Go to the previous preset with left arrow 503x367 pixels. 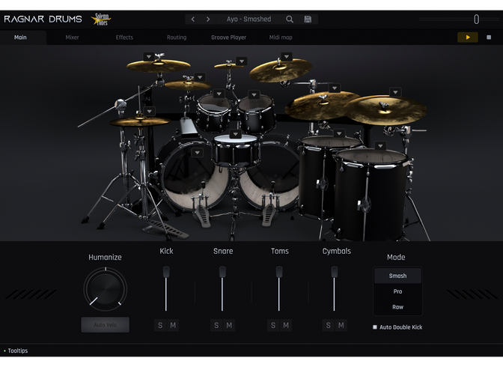point(193,19)
